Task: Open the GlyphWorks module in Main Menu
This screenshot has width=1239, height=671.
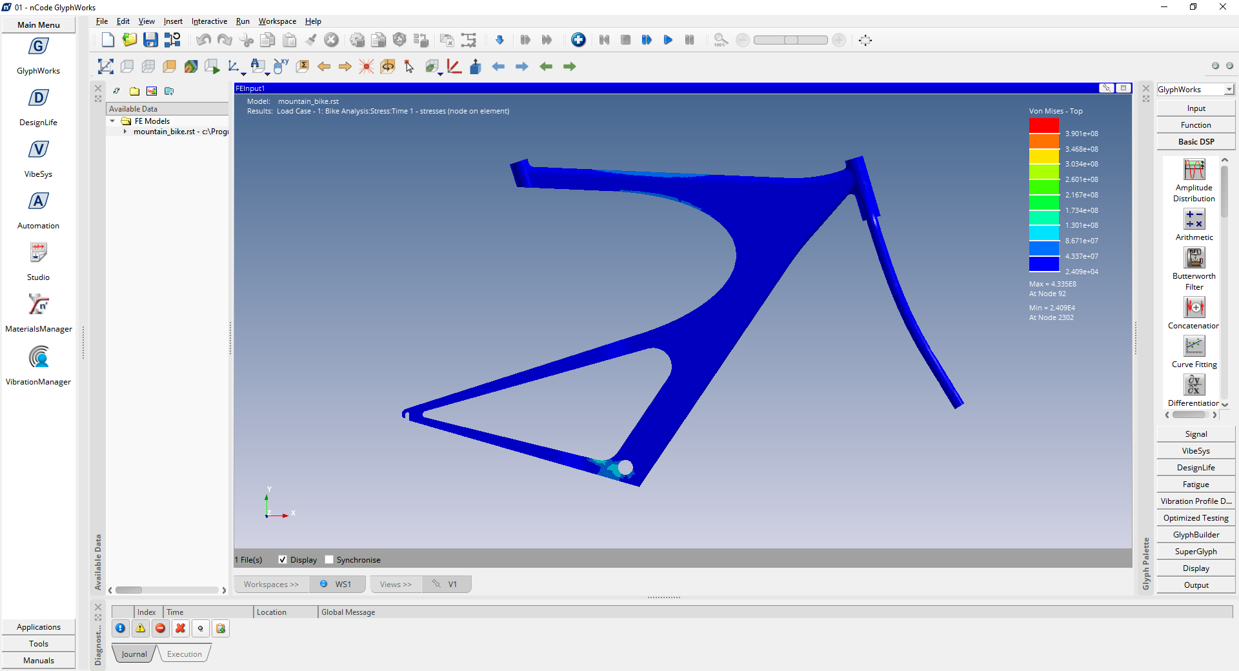Action: (39, 56)
